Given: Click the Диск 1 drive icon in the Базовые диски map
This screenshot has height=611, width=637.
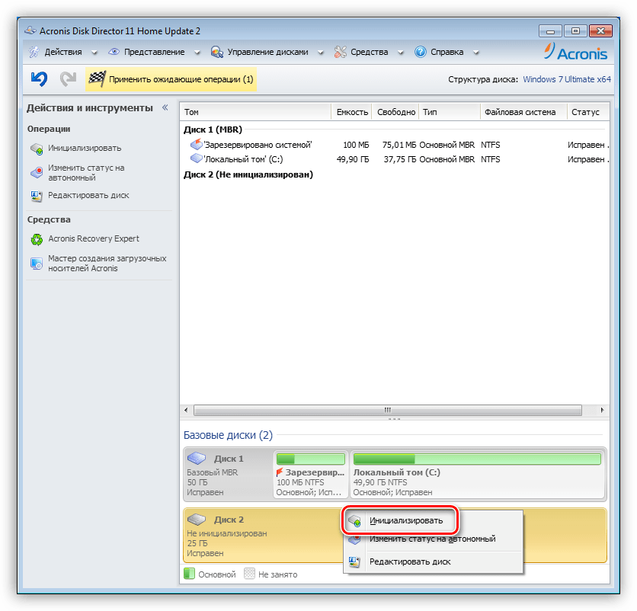Looking at the screenshot, I should [197, 459].
